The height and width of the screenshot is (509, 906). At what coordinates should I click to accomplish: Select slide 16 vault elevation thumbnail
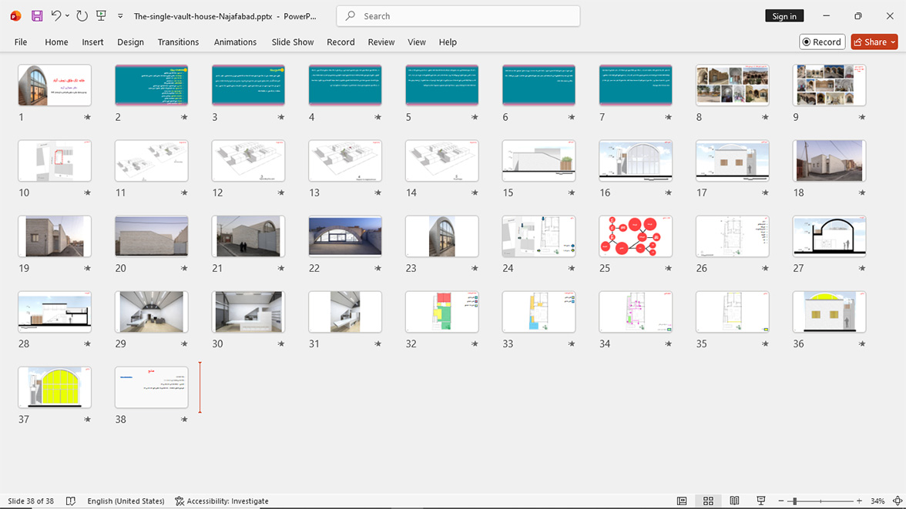pyautogui.click(x=636, y=161)
